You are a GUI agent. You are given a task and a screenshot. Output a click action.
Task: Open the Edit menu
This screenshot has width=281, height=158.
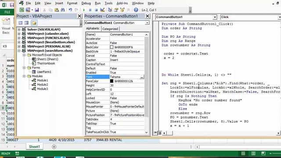37,3
